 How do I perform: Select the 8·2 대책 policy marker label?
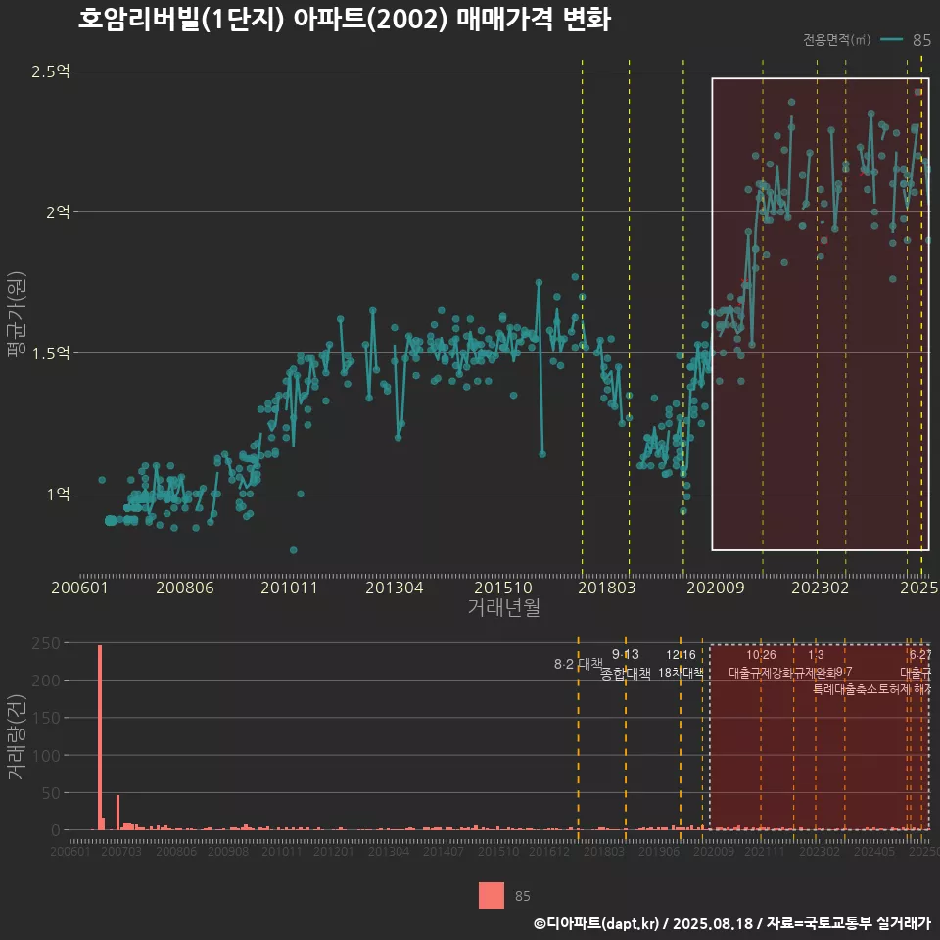tap(578, 664)
